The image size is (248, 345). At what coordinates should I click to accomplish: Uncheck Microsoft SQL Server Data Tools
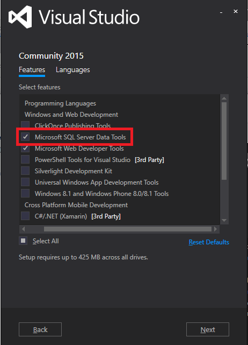coord(25,137)
